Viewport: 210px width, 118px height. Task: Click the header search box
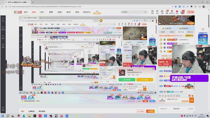(134, 12)
